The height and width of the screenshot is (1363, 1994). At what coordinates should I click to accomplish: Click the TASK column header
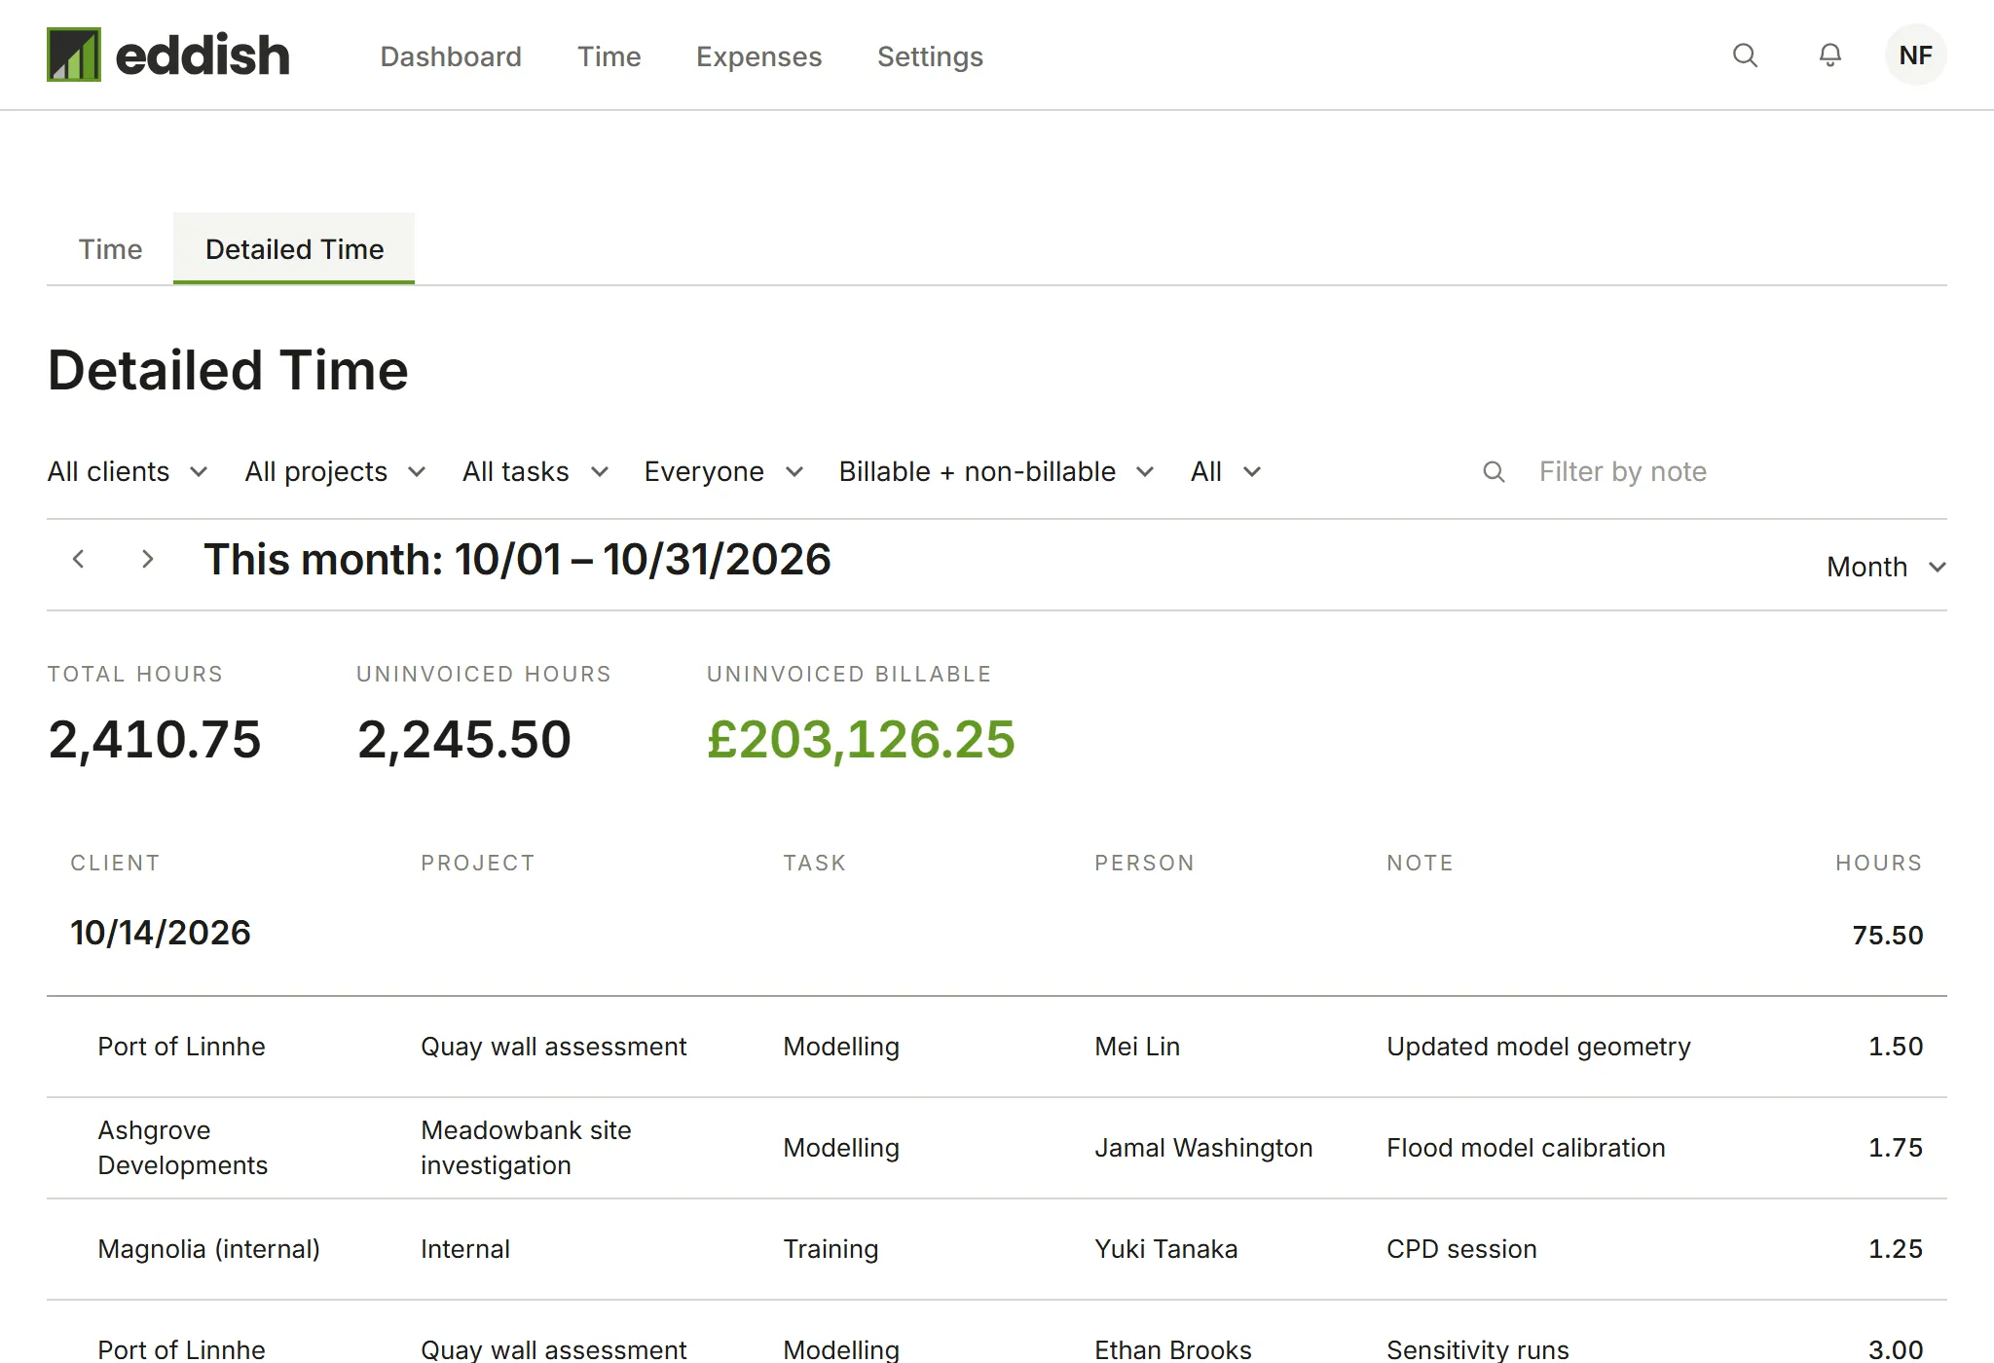[815, 863]
